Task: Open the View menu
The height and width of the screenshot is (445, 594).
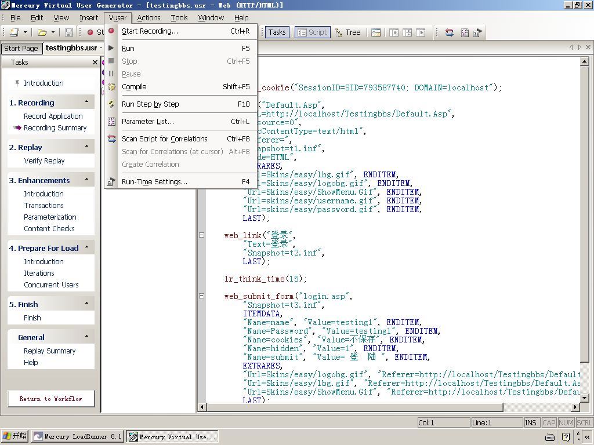Action: [61, 18]
